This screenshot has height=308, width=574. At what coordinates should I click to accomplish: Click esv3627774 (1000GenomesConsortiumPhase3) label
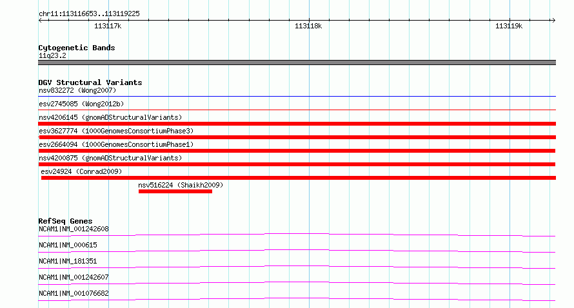point(116,131)
